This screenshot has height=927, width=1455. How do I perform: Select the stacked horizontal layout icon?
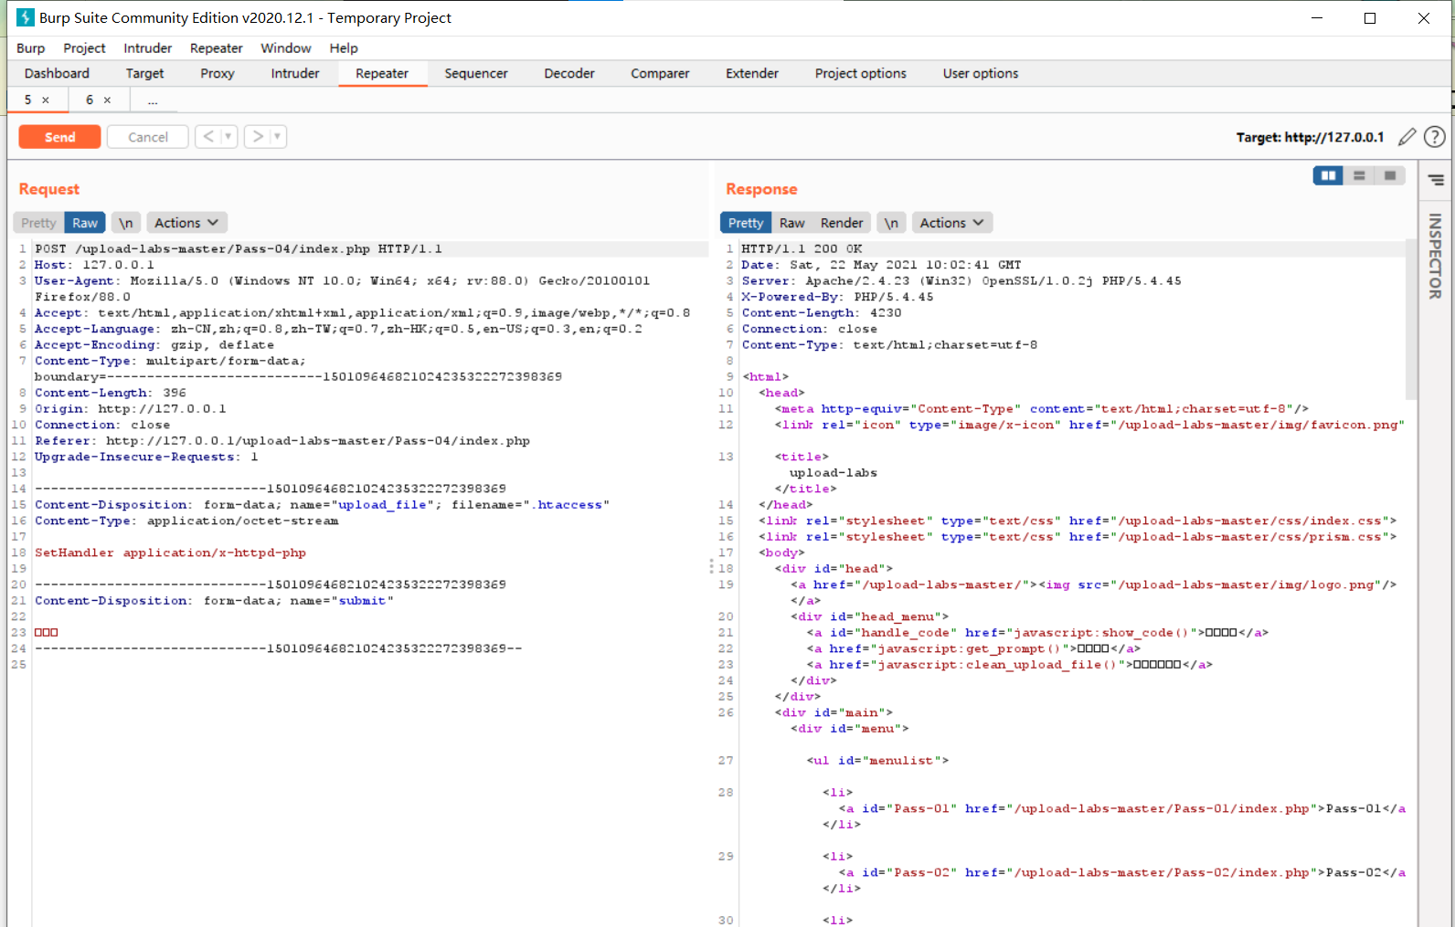[x=1359, y=175]
